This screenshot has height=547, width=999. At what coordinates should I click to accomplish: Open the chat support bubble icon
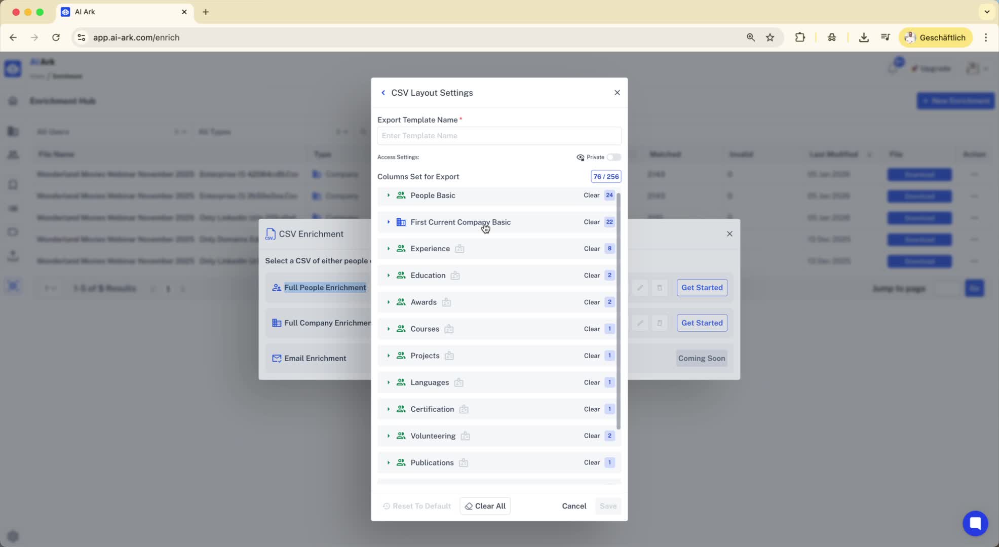click(x=975, y=523)
